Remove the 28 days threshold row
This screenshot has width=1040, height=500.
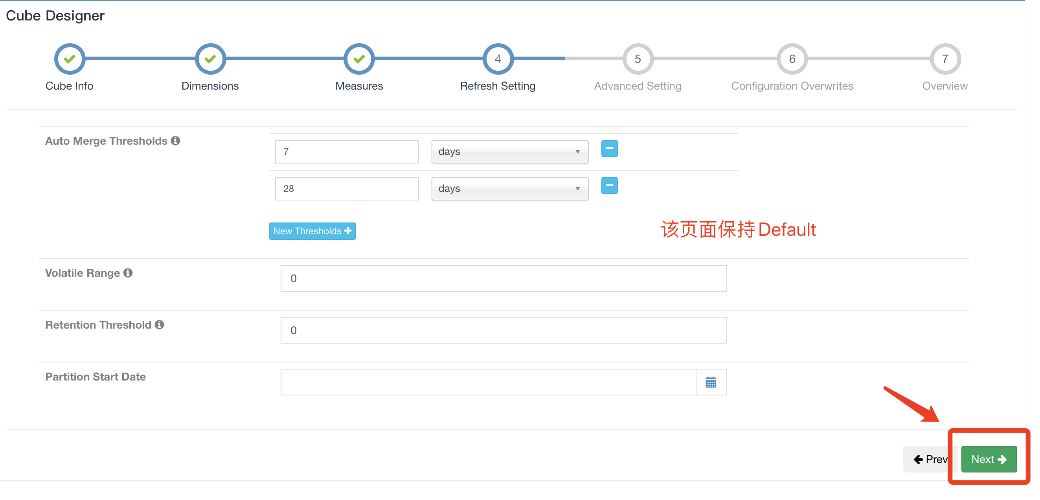point(609,186)
